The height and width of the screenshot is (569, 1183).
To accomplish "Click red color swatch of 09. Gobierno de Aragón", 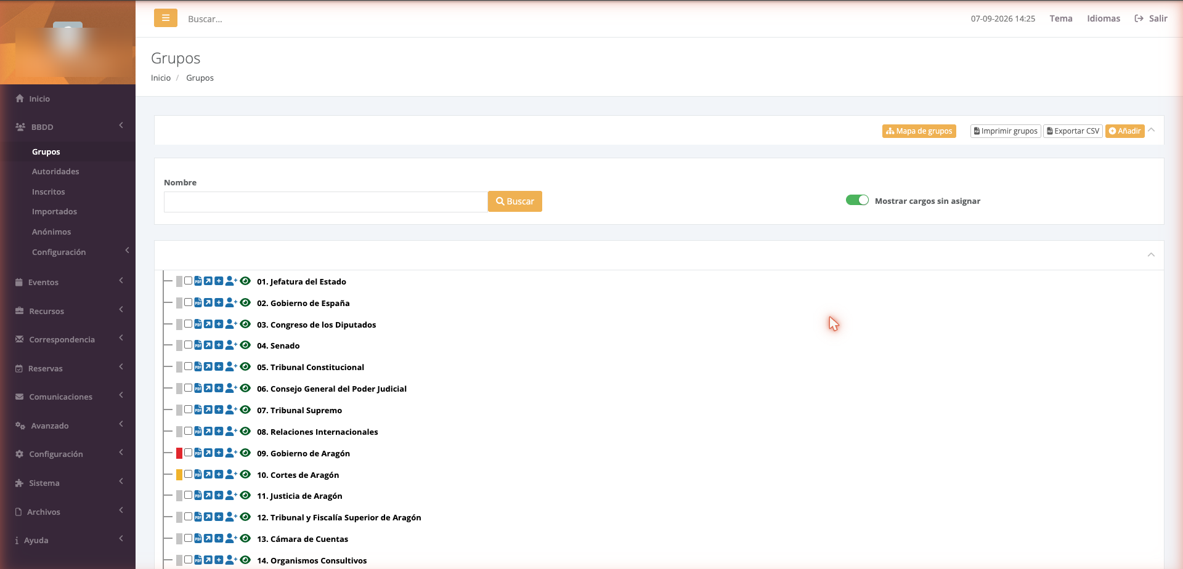I will click(x=179, y=453).
